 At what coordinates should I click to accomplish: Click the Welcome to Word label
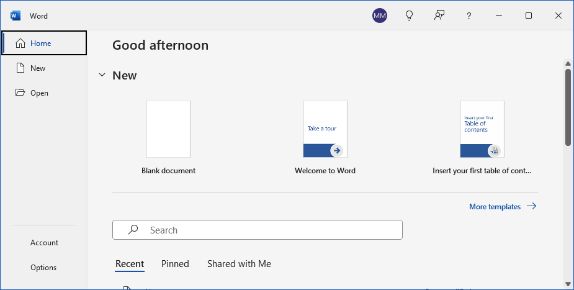tap(325, 171)
